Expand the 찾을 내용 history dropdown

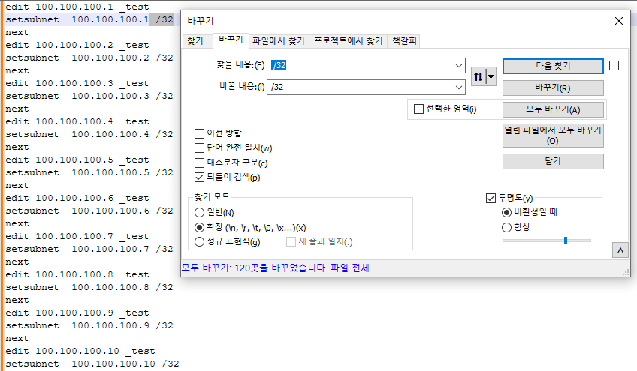(x=459, y=65)
